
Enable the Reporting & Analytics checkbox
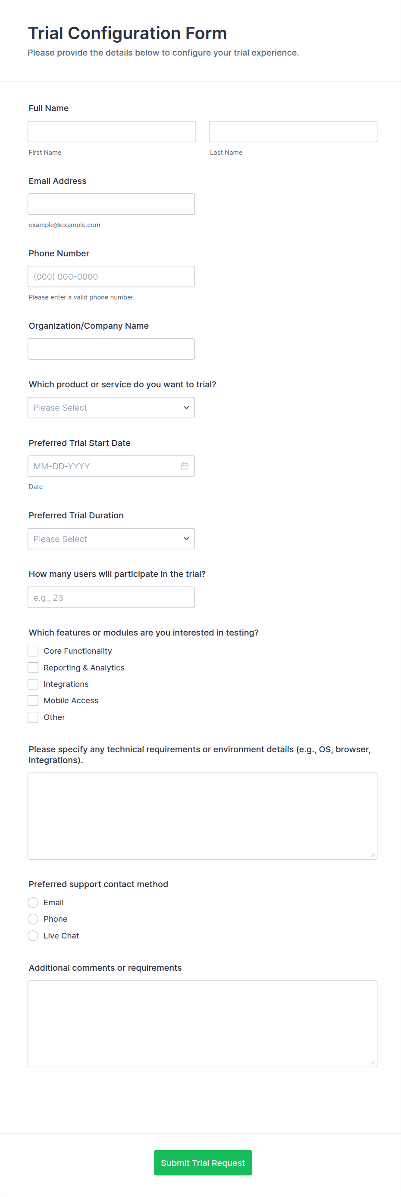[33, 668]
